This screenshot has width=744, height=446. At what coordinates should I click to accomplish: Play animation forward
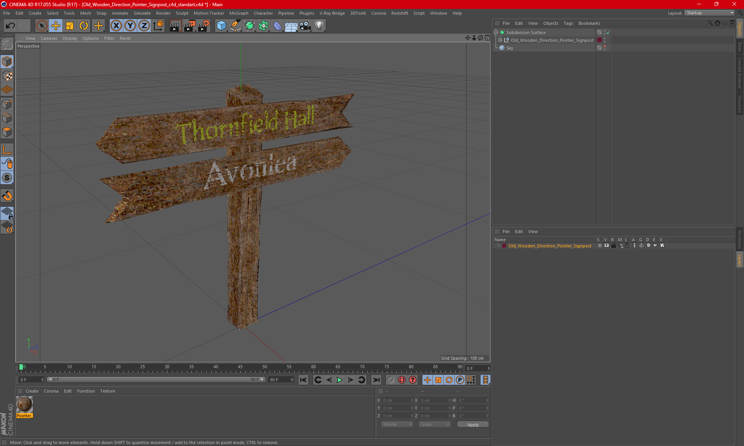click(339, 380)
